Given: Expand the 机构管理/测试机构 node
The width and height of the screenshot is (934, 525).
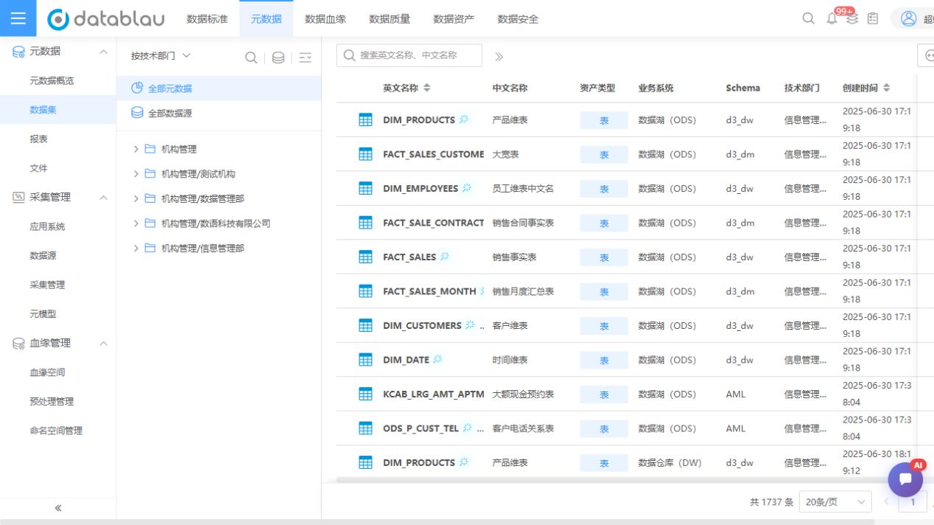Looking at the screenshot, I should pyautogui.click(x=136, y=174).
